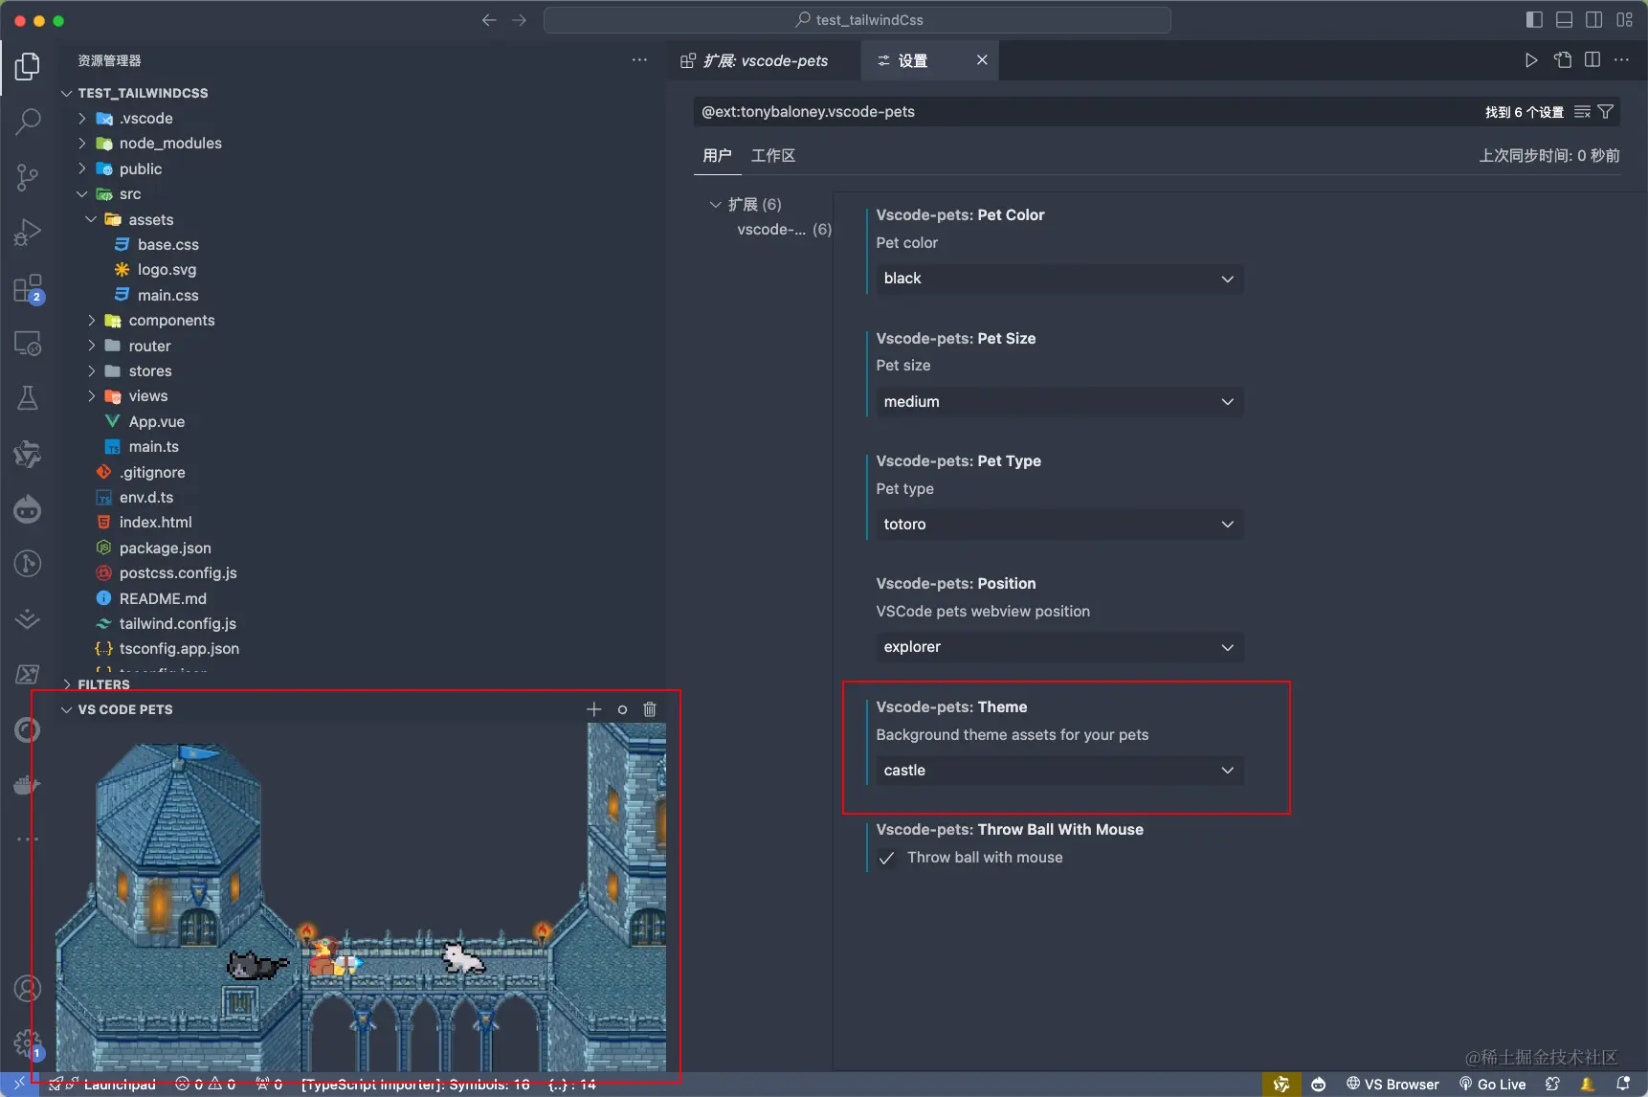Image resolution: width=1648 pixels, height=1097 pixels.
Task: Collapse the VS CODE PETS section
Action: tap(67, 709)
